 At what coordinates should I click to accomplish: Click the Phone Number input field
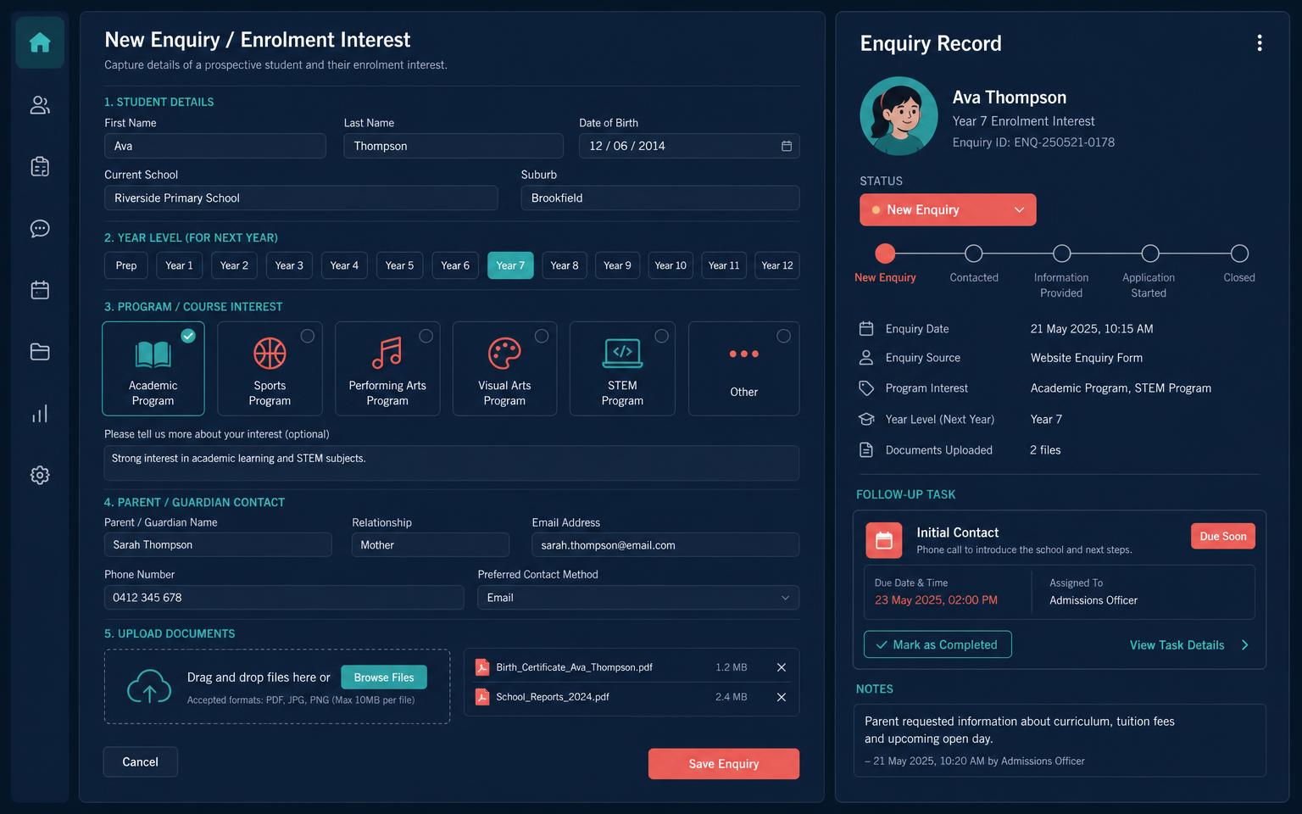point(284,598)
